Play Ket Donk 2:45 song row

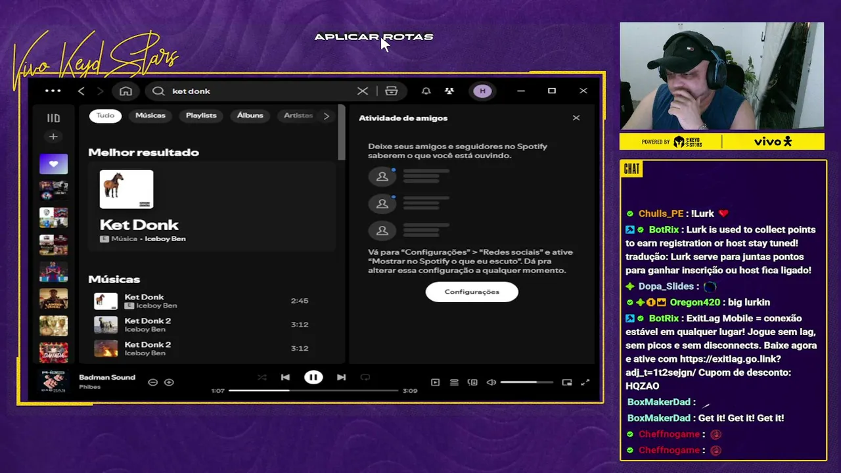[212, 301]
